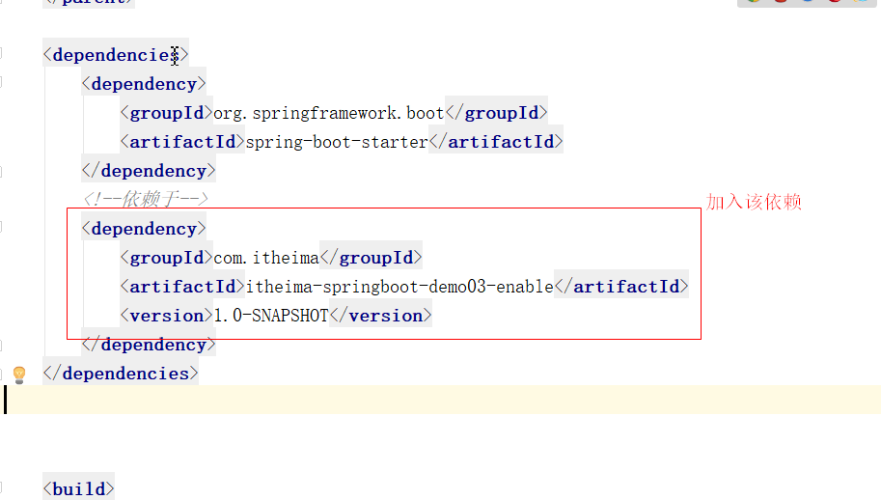
Task: Open the page in Opera browser icon
Action: click(834, 2)
